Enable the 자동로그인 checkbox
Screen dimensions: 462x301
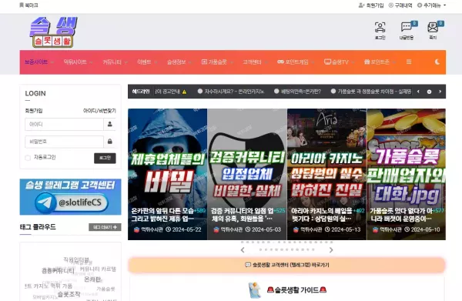click(28, 158)
